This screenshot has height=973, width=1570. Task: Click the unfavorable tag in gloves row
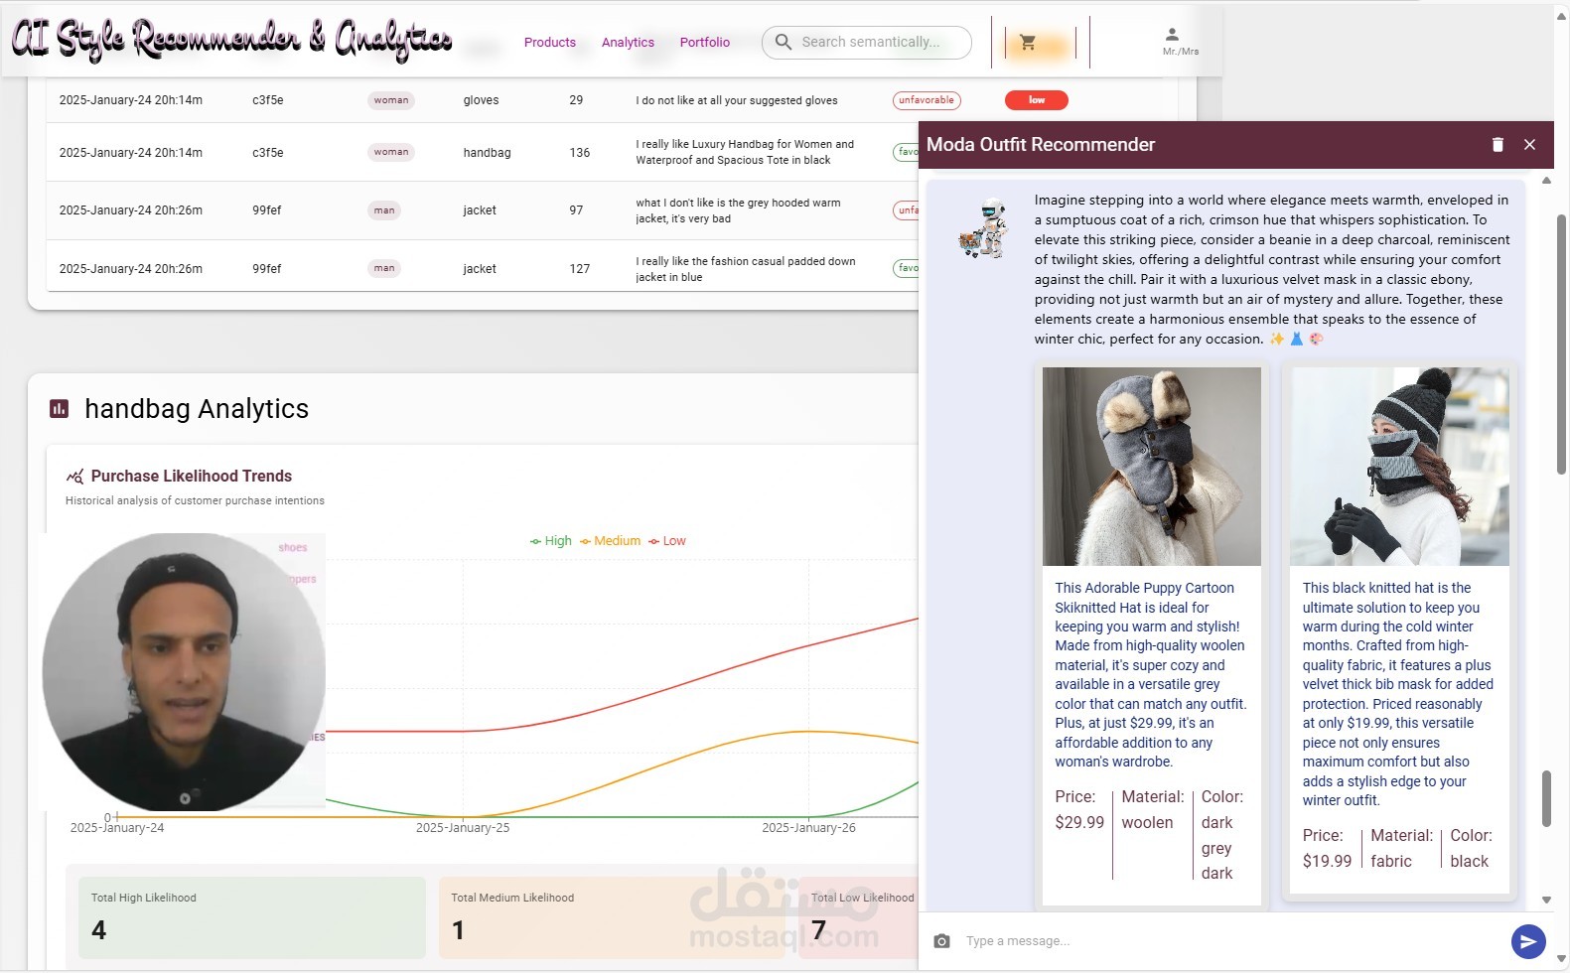coord(927,100)
